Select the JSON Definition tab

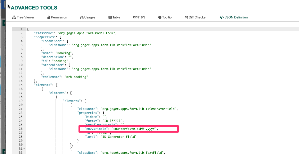[233, 17]
